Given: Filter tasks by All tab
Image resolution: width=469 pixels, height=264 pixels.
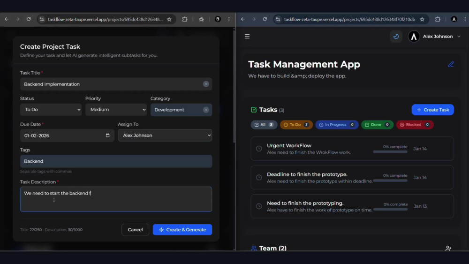Looking at the screenshot, I should coord(264,125).
